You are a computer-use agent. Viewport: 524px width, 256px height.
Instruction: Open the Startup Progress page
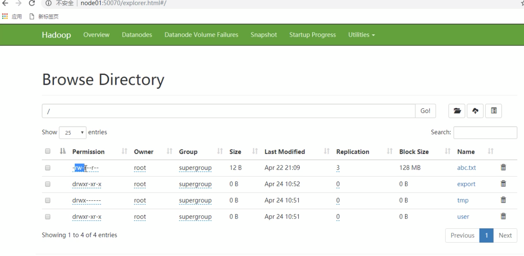pos(313,35)
